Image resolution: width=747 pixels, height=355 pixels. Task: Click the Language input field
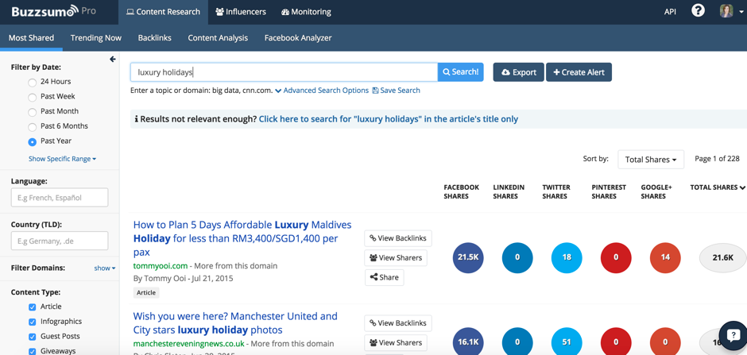[60, 198]
